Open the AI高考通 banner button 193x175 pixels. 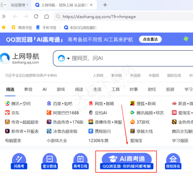pos(127,161)
